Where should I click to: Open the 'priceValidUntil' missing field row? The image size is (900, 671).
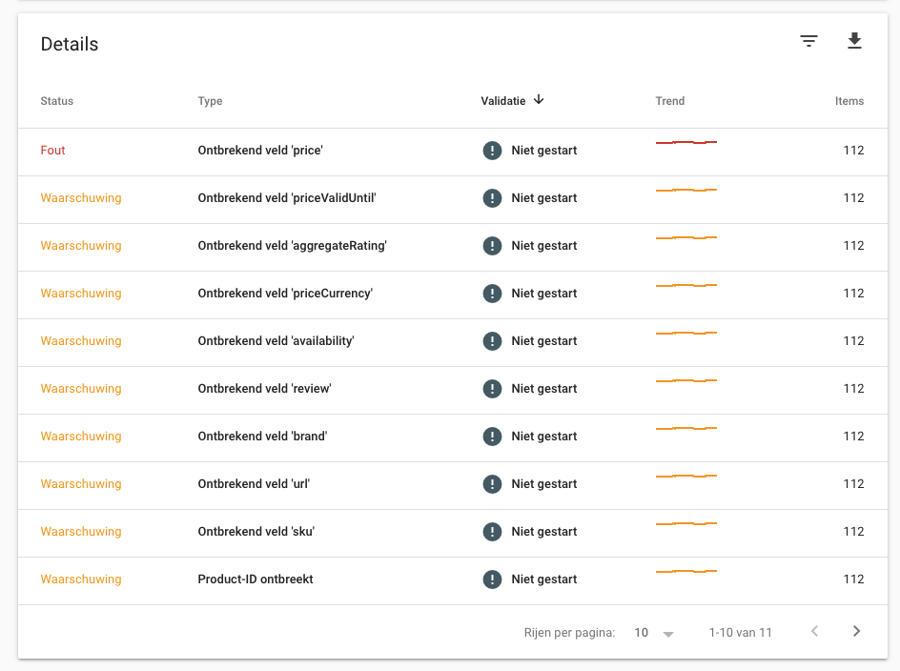coord(452,198)
